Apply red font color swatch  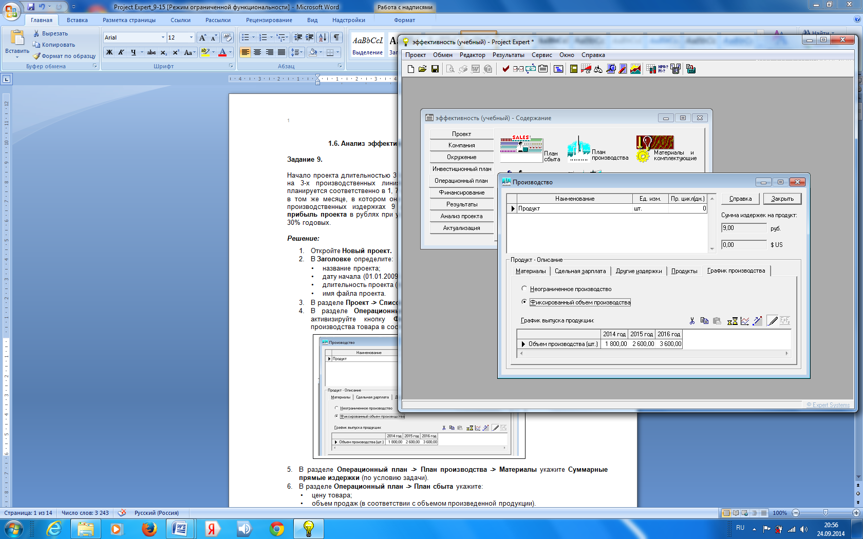(222, 52)
